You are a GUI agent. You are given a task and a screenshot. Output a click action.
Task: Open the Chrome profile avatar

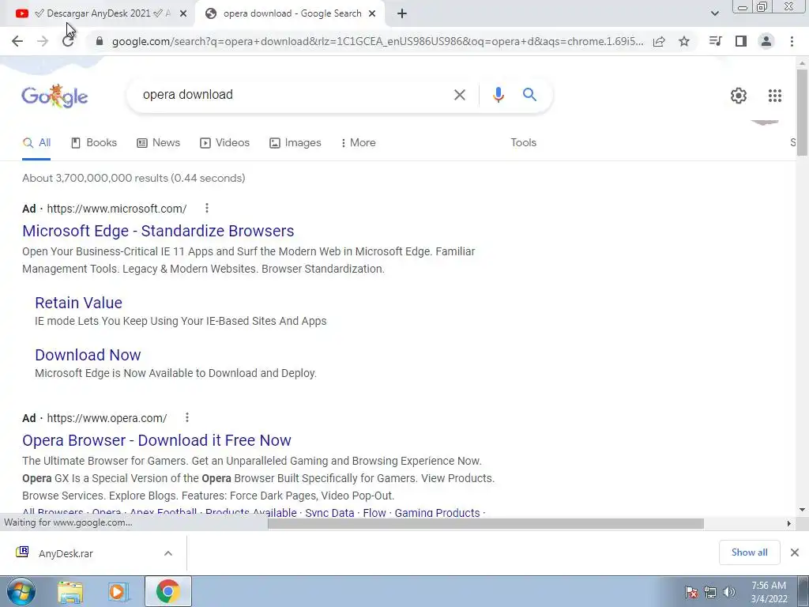[x=766, y=41]
